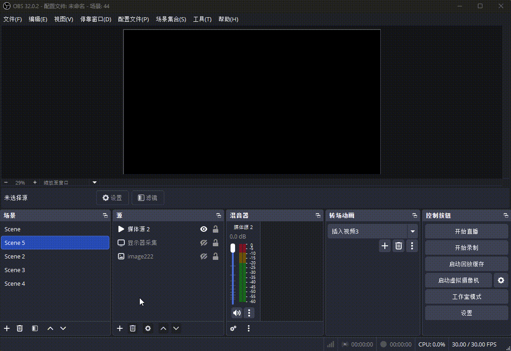Click the 开始录制 button

pyautogui.click(x=467, y=248)
